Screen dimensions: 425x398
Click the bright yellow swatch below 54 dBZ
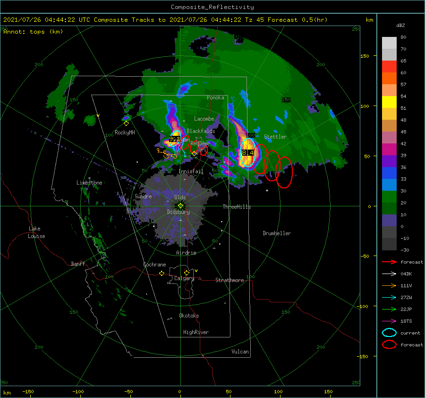[389, 102]
